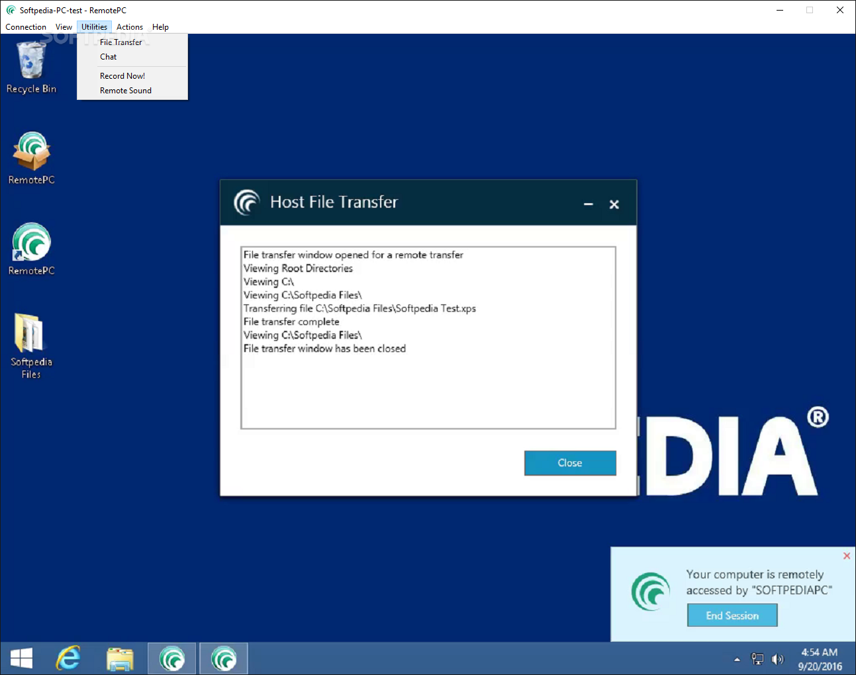Select the RemotePC shortcut desktop icon

coord(31,249)
